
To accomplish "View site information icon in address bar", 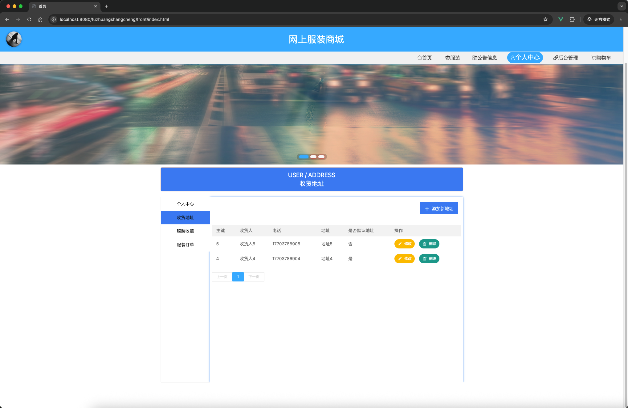I will pos(54,19).
